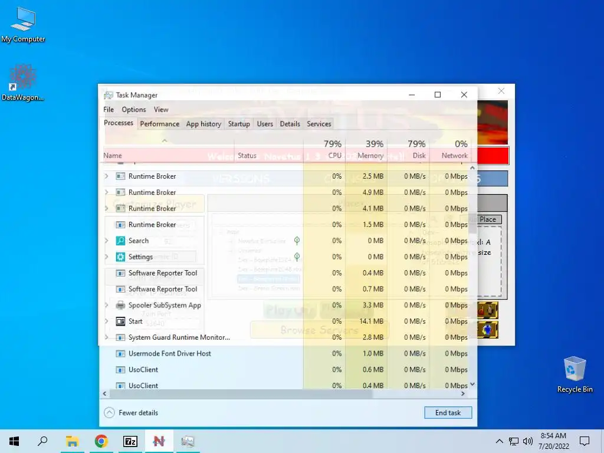604x453 pixels.
Task: Open the notification center icon
Action: [x=585, y=441]
